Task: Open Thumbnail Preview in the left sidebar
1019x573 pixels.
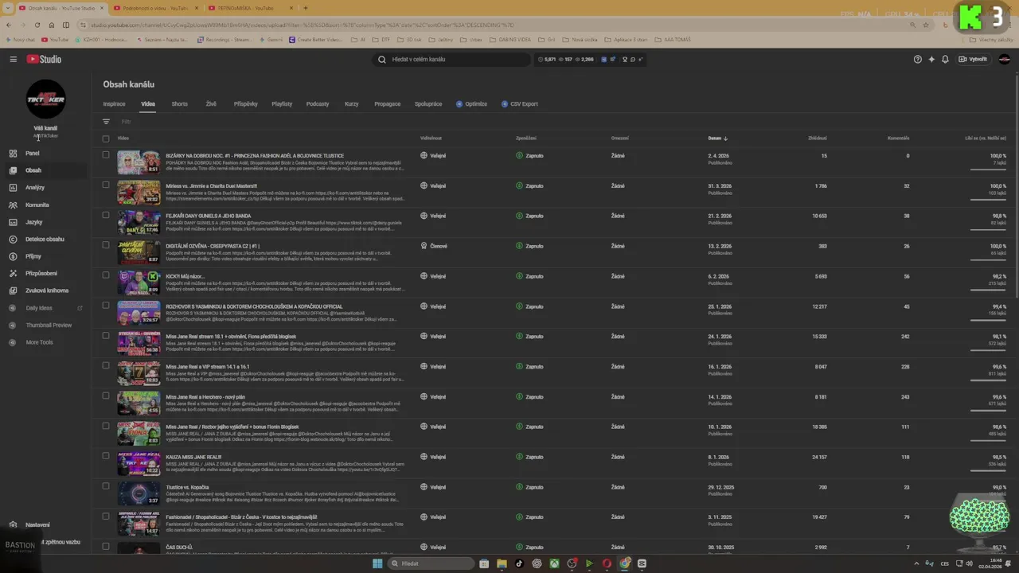Action: (x=49, y=325)
